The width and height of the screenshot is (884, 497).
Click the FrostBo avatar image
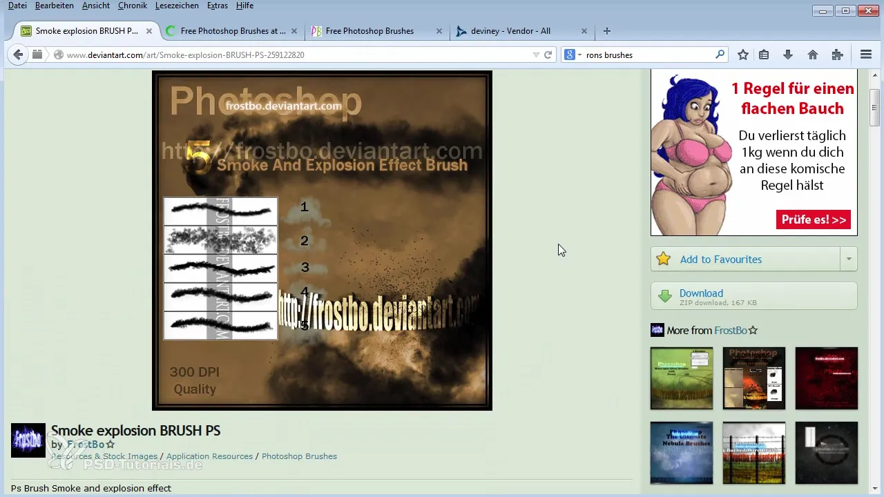28,440
